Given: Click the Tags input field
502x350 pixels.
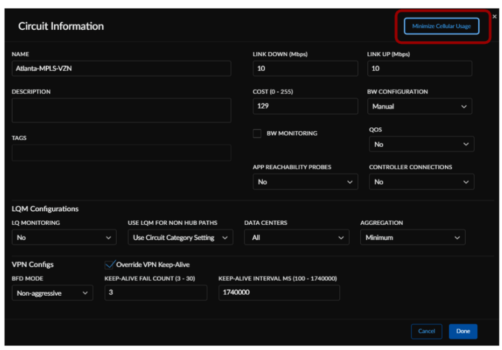Looking at the screenshot, I should pos(121,153).
